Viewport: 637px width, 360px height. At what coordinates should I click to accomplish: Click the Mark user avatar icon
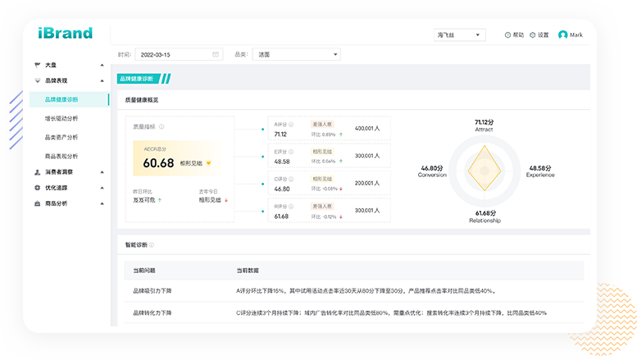point(562,35)
